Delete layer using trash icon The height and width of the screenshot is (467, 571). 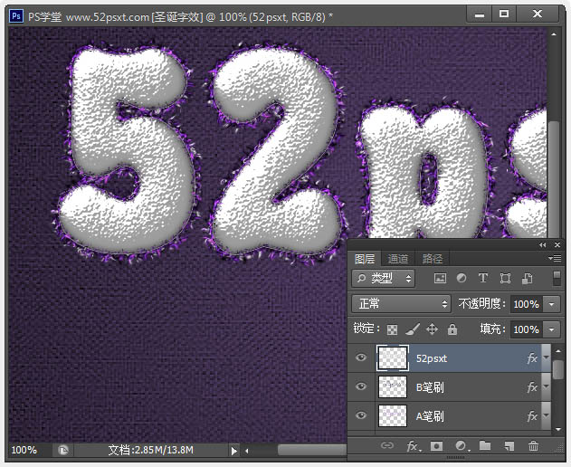pos(533,446)
